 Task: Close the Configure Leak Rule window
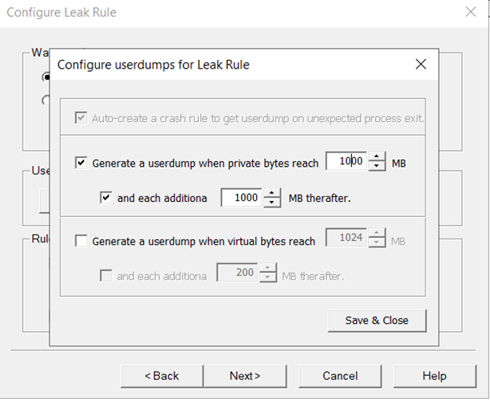(471, 12)
